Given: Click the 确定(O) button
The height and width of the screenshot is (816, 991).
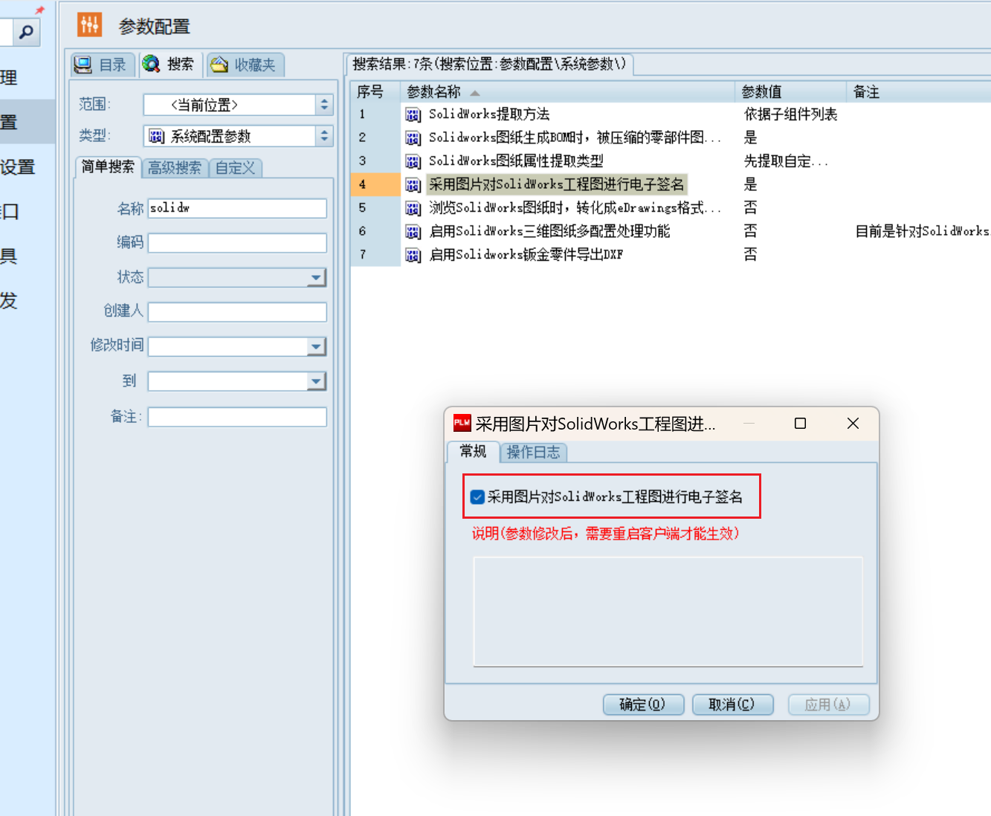Looking at the screenshot, I should tap(643, 705).
